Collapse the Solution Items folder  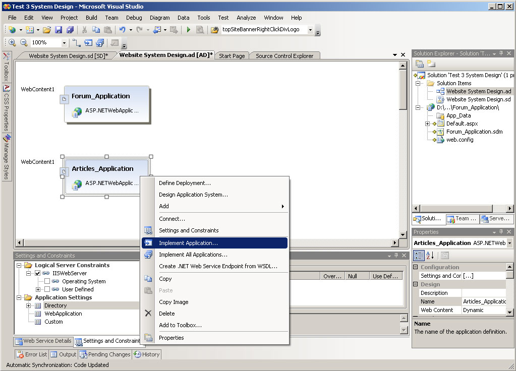(418, 83)
